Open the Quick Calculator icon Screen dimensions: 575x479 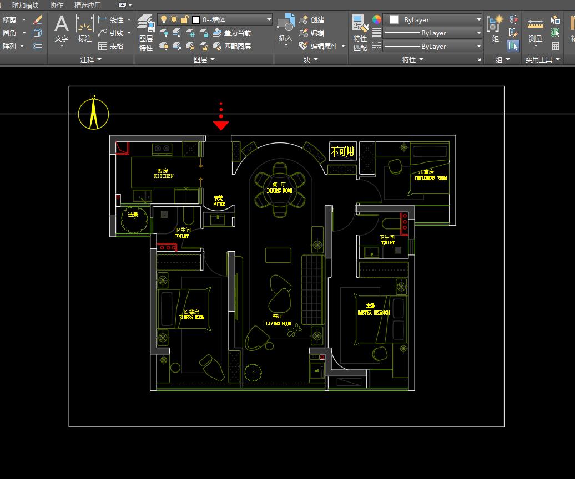click(x=556, y=46)
